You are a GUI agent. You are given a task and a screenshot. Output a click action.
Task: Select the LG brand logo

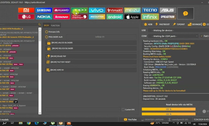coord(26,17)
